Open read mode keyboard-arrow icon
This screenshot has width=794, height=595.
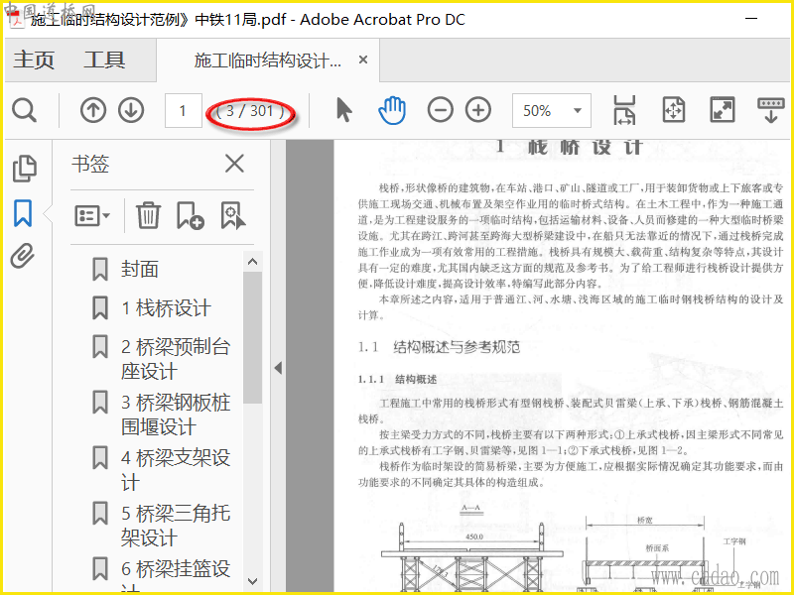click(771, 110)
